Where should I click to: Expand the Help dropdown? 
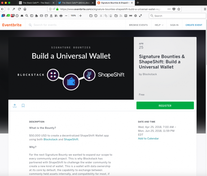[159, 25]
